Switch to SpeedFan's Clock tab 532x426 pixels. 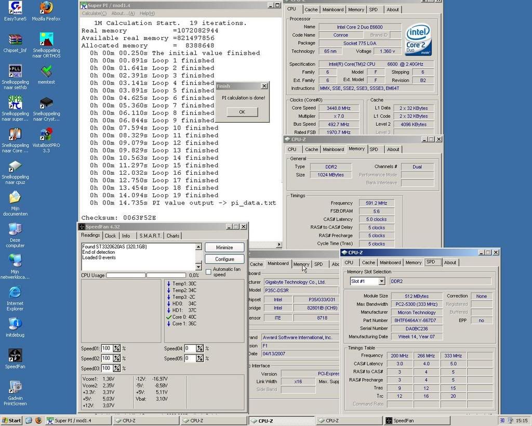tap(110, 236)
